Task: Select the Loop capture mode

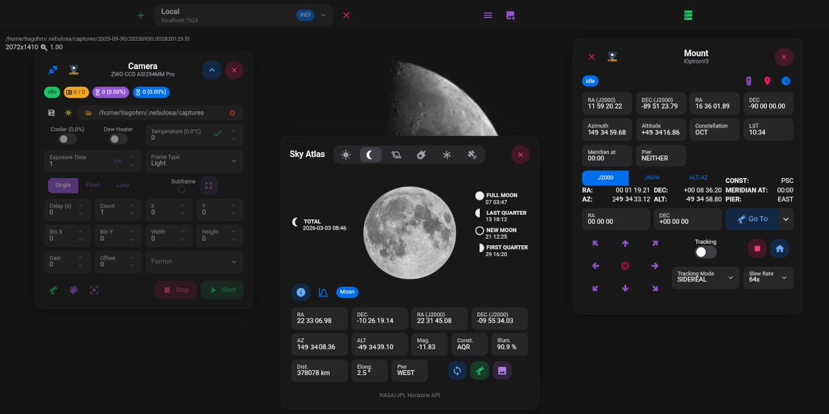Action: (122, 184)
